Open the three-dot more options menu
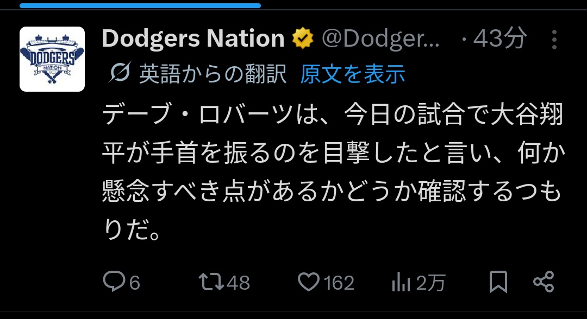587x319 pixels. 554,40
